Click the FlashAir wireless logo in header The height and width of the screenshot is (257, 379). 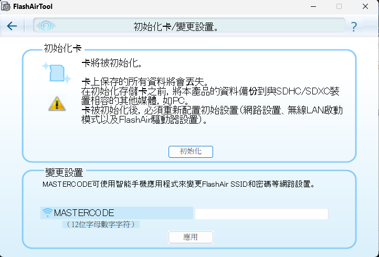point(46,25)
